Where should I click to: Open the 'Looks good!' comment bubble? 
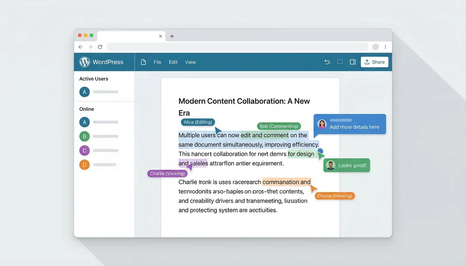(347, 165)
